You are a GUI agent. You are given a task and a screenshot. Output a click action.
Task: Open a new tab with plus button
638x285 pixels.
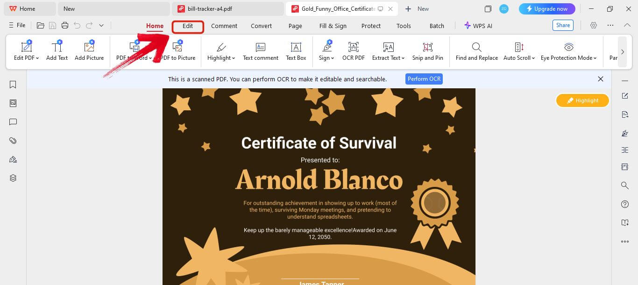(408, 9)
